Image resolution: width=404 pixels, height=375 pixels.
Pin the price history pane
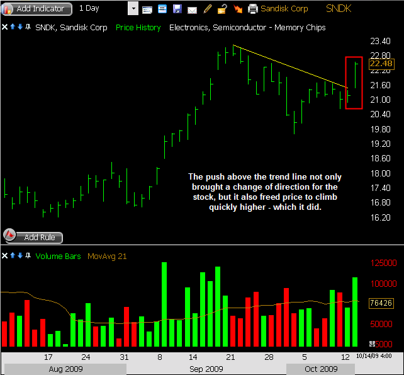coord(28,26)
